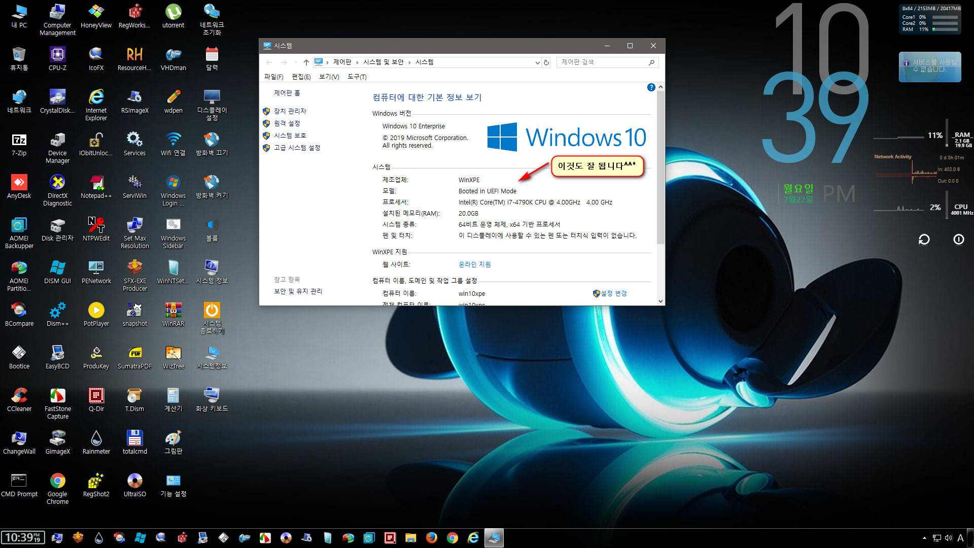The width and height of the screenshot is (974, 548).
Task: Open the 7-Zip desktop icon
Action: pyautogui.click(x=19, y=144)
